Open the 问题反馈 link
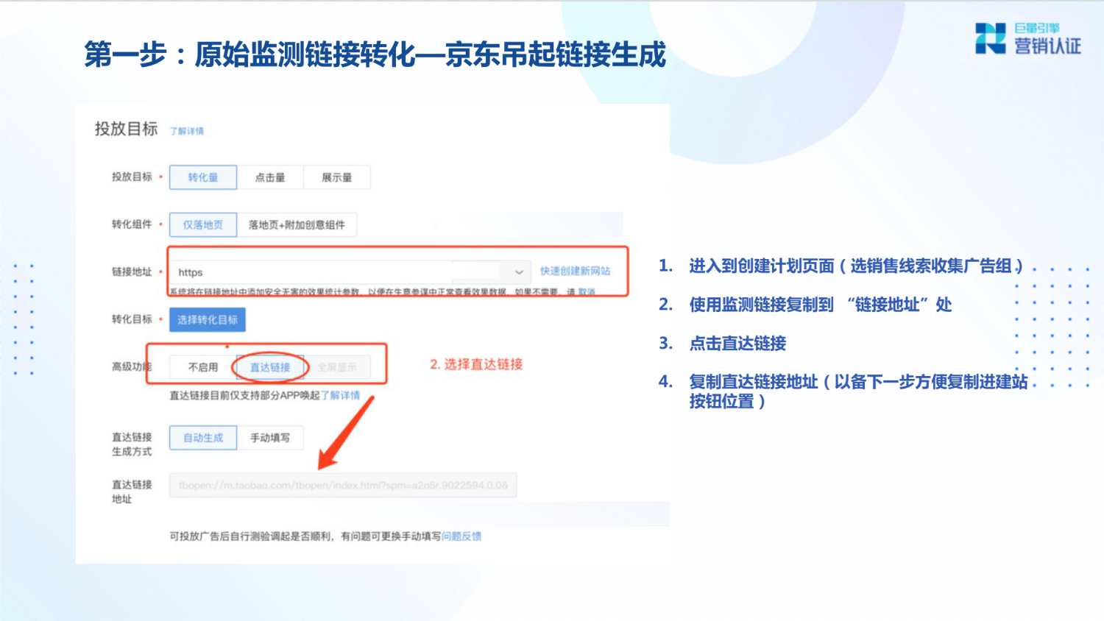 (x=461, y=536)
